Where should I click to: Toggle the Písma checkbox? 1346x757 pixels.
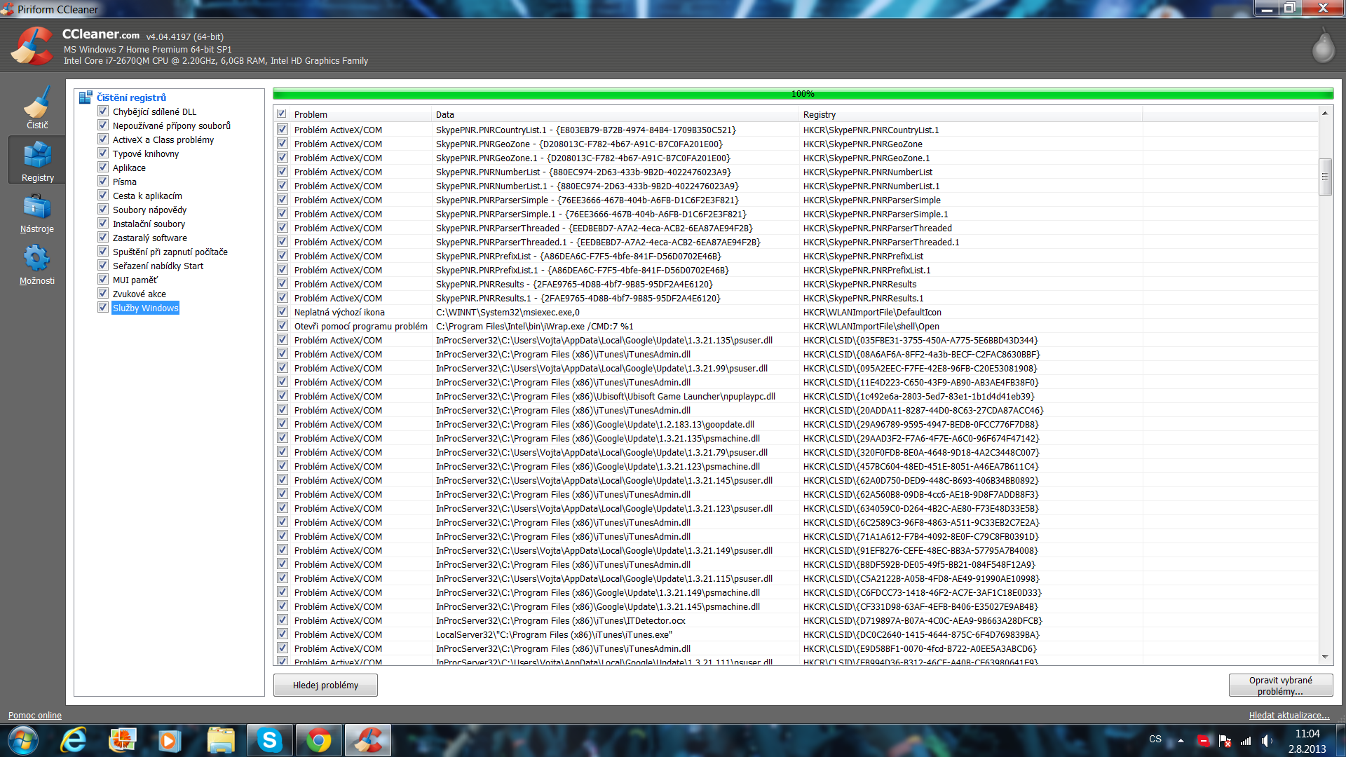point(103,182)
